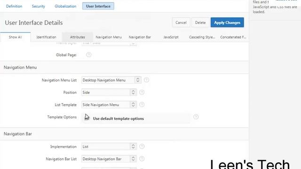Open the Navigation Menu List dropdown
Screen dimensions: 301x169
click(111, 80)
